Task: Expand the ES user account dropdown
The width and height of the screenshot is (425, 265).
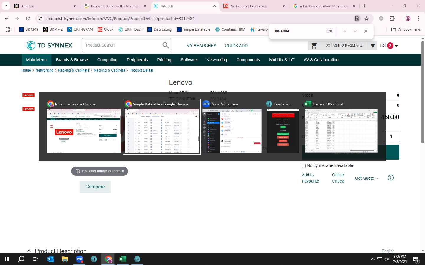Action: (x=396, y=46)
